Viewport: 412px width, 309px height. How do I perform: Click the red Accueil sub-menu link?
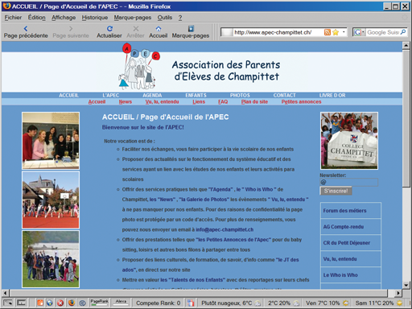[x=97, y=101]
